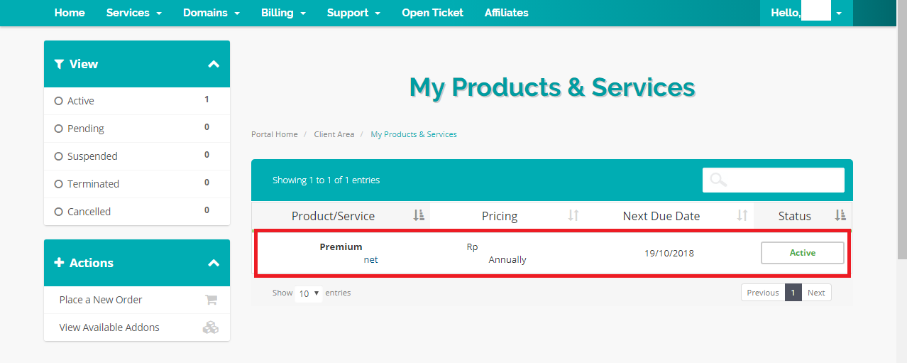Sort by Pricing column sort icon
The image size is (907, 363).
click(x=573, y=216)
